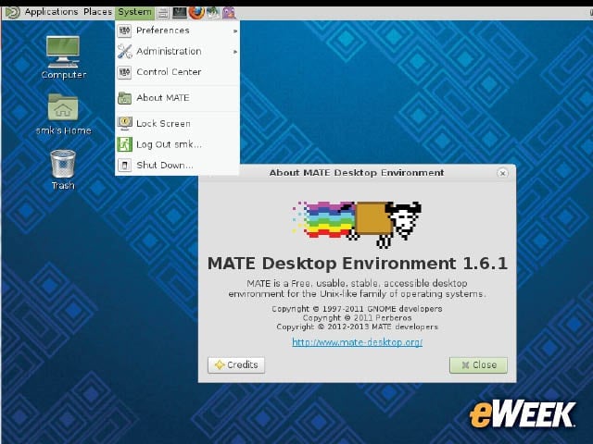
Task: Click the file manager launcher icon in panel
Action: pyautogui.click(x=163, y=13)
